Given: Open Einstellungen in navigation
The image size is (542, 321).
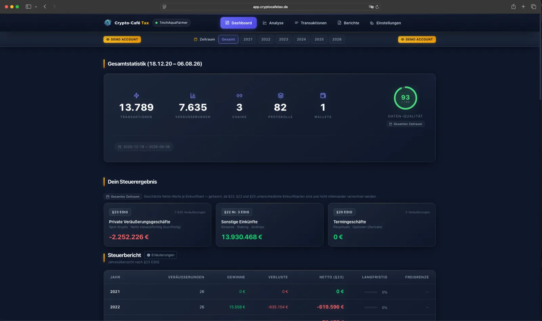Looking at the screenshot, I should (385, 23).
